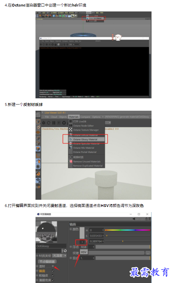172x283 pixels.
Task: Select HSV in the color mode popup
Action: 84,252
